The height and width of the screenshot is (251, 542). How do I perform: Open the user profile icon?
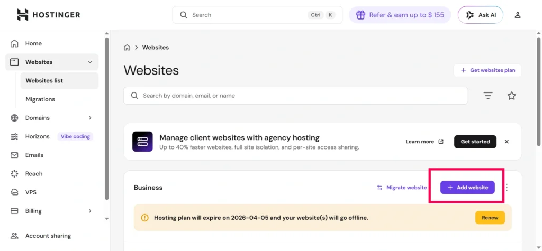coord(518,15)
